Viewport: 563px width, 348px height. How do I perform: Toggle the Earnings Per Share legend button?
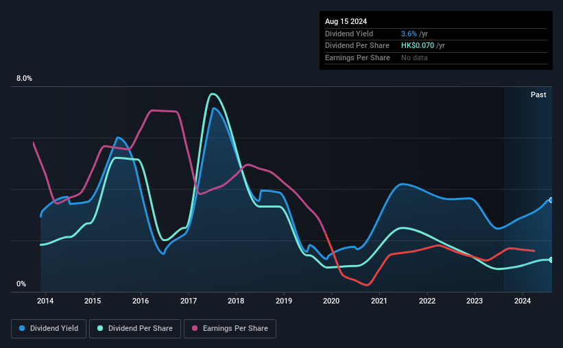point(230,329)
